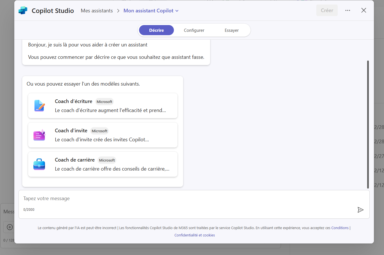The image size is (384, 255).
Task: Switch to the Configurer tab
Action: [x=194, y=30]
